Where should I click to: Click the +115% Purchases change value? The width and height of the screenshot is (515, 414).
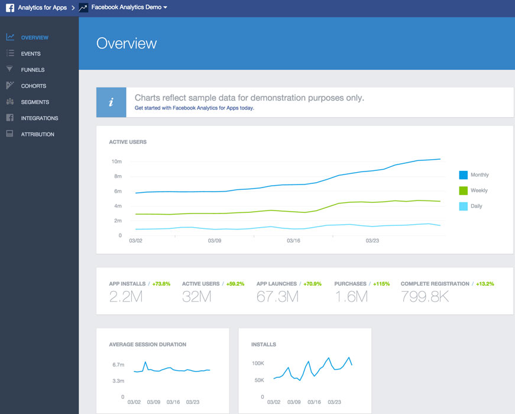tap(381, 284)
